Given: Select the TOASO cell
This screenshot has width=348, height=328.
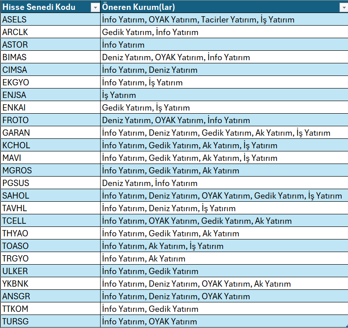Looking at the screenshot, I should coord(50,246).
